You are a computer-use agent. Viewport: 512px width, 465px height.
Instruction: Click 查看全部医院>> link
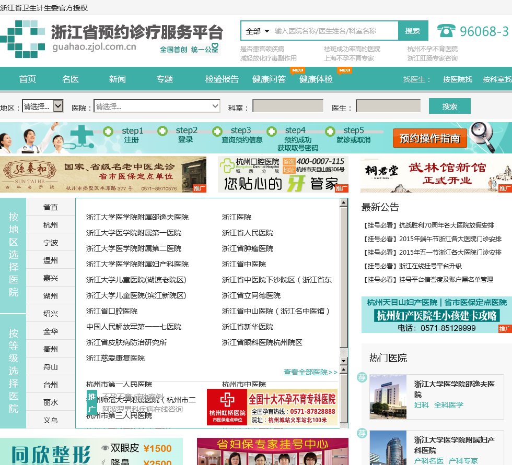click(x=310, y=372)
